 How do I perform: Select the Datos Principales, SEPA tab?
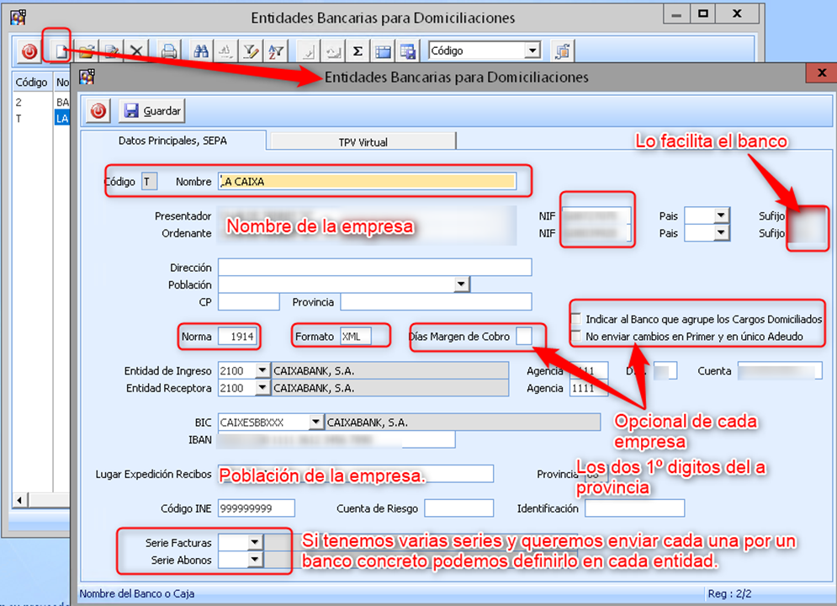(172, 141)
